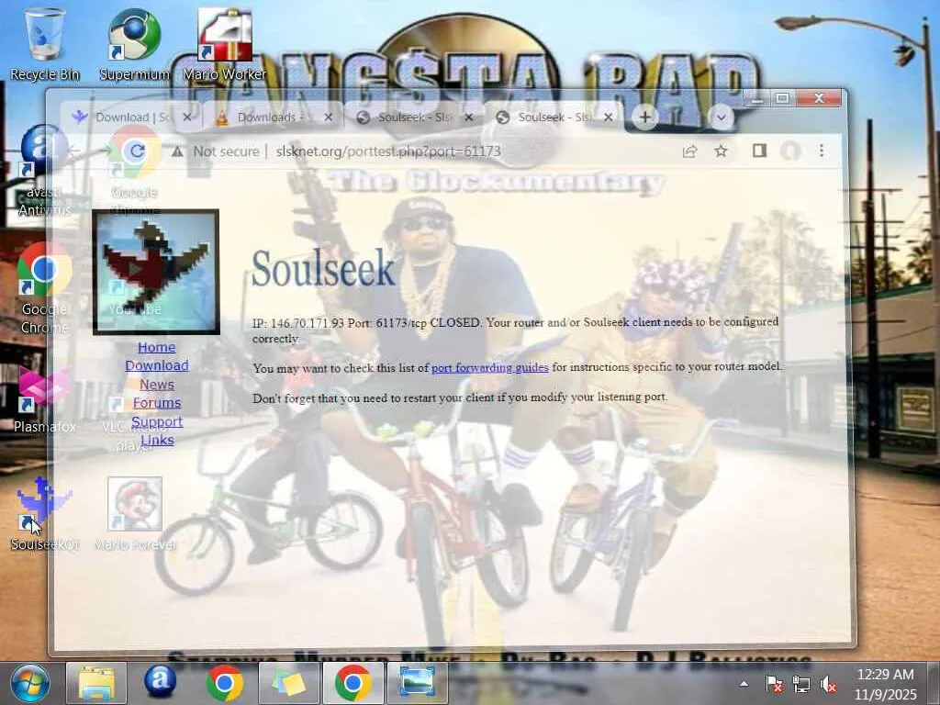Viewport: 940px width, 705px height.
Task: Expand the tab search dropdown arrow
Action: (x=722, y=117)
